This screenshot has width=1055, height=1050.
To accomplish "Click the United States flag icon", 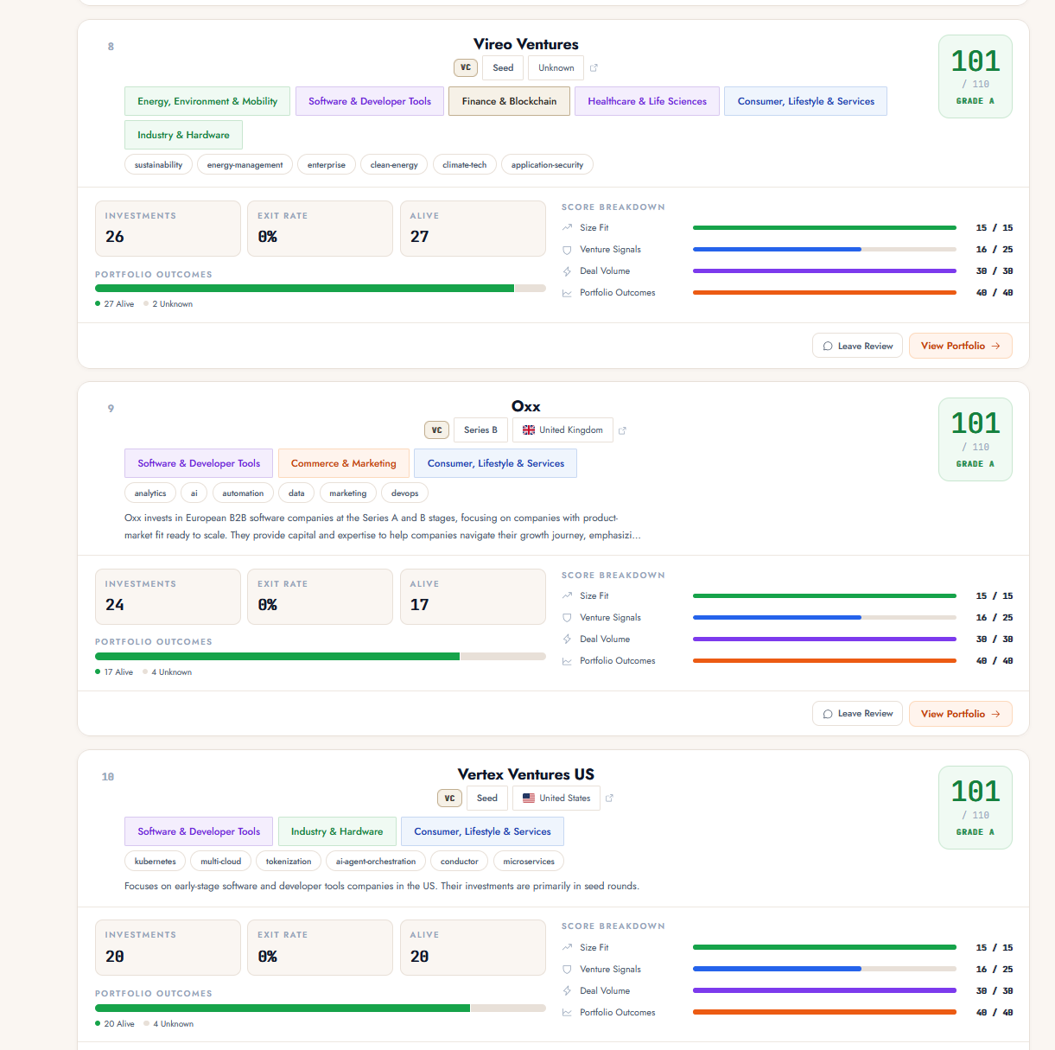I will (529, 799).
